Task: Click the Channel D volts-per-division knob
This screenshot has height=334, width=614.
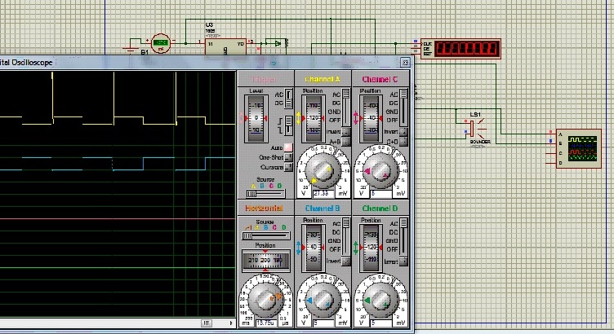Action: tap(380, 300)
